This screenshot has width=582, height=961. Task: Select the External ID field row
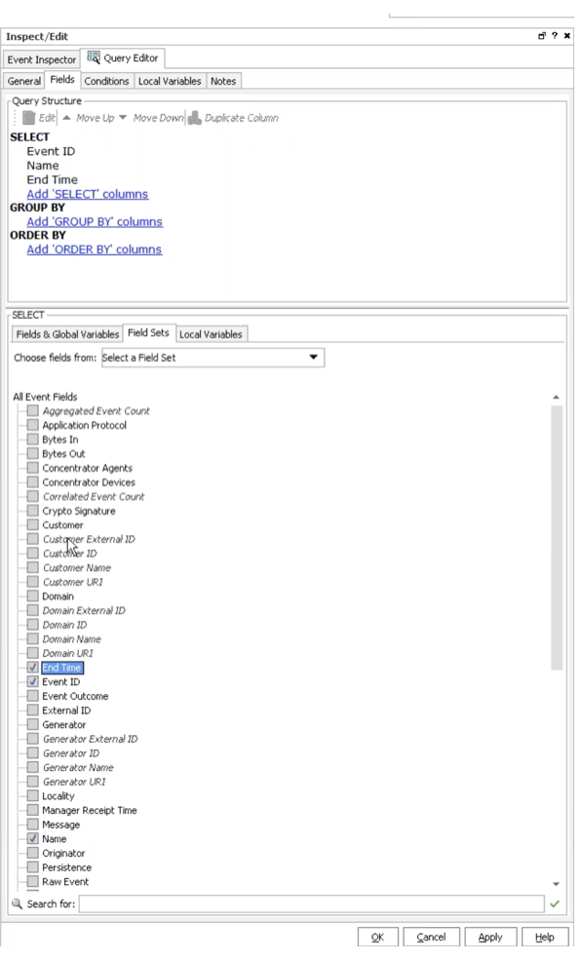click(66, 710)
